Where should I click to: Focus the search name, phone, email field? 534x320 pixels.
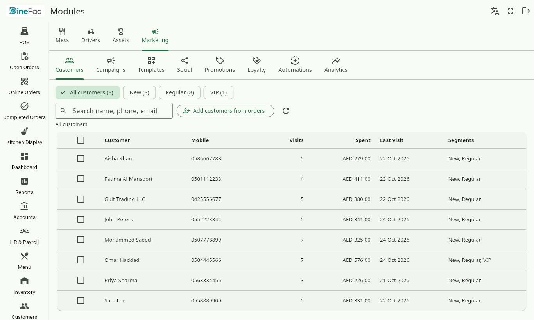click(x=114, y=111)
